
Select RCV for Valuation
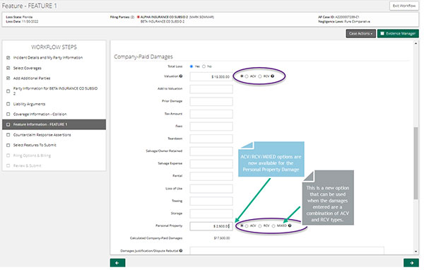260,76
